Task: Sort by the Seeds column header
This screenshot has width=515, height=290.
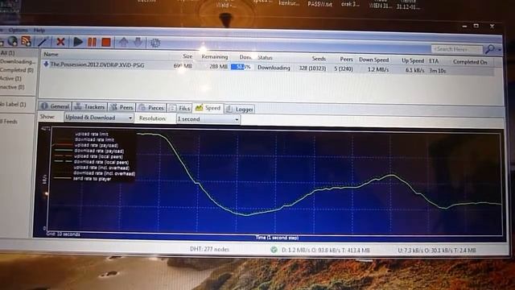Action: (319, 59)
